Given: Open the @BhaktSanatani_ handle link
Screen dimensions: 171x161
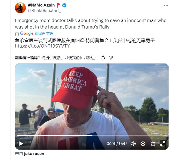Looking at the screenshot, I should click(45, 11).
